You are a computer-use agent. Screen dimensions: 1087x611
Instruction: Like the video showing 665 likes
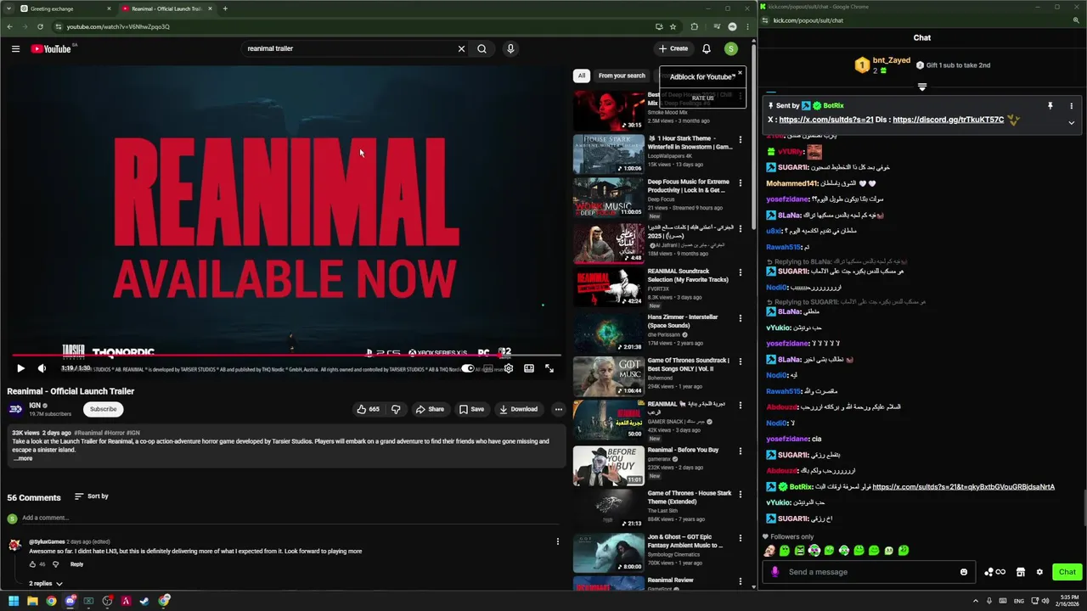[368, 409]
